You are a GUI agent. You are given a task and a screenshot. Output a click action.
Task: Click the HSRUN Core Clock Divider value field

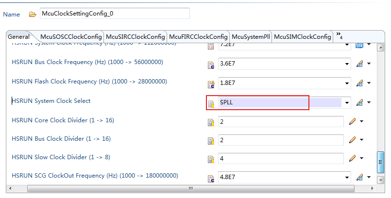click(281, 122)
